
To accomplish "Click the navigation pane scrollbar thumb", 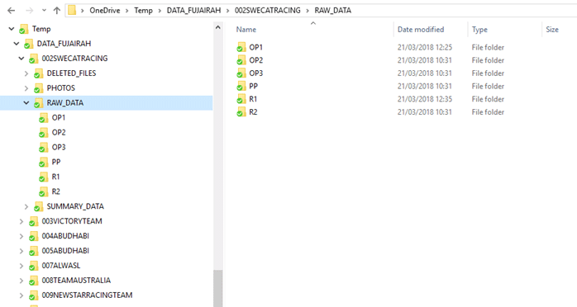I will (218, 288).
